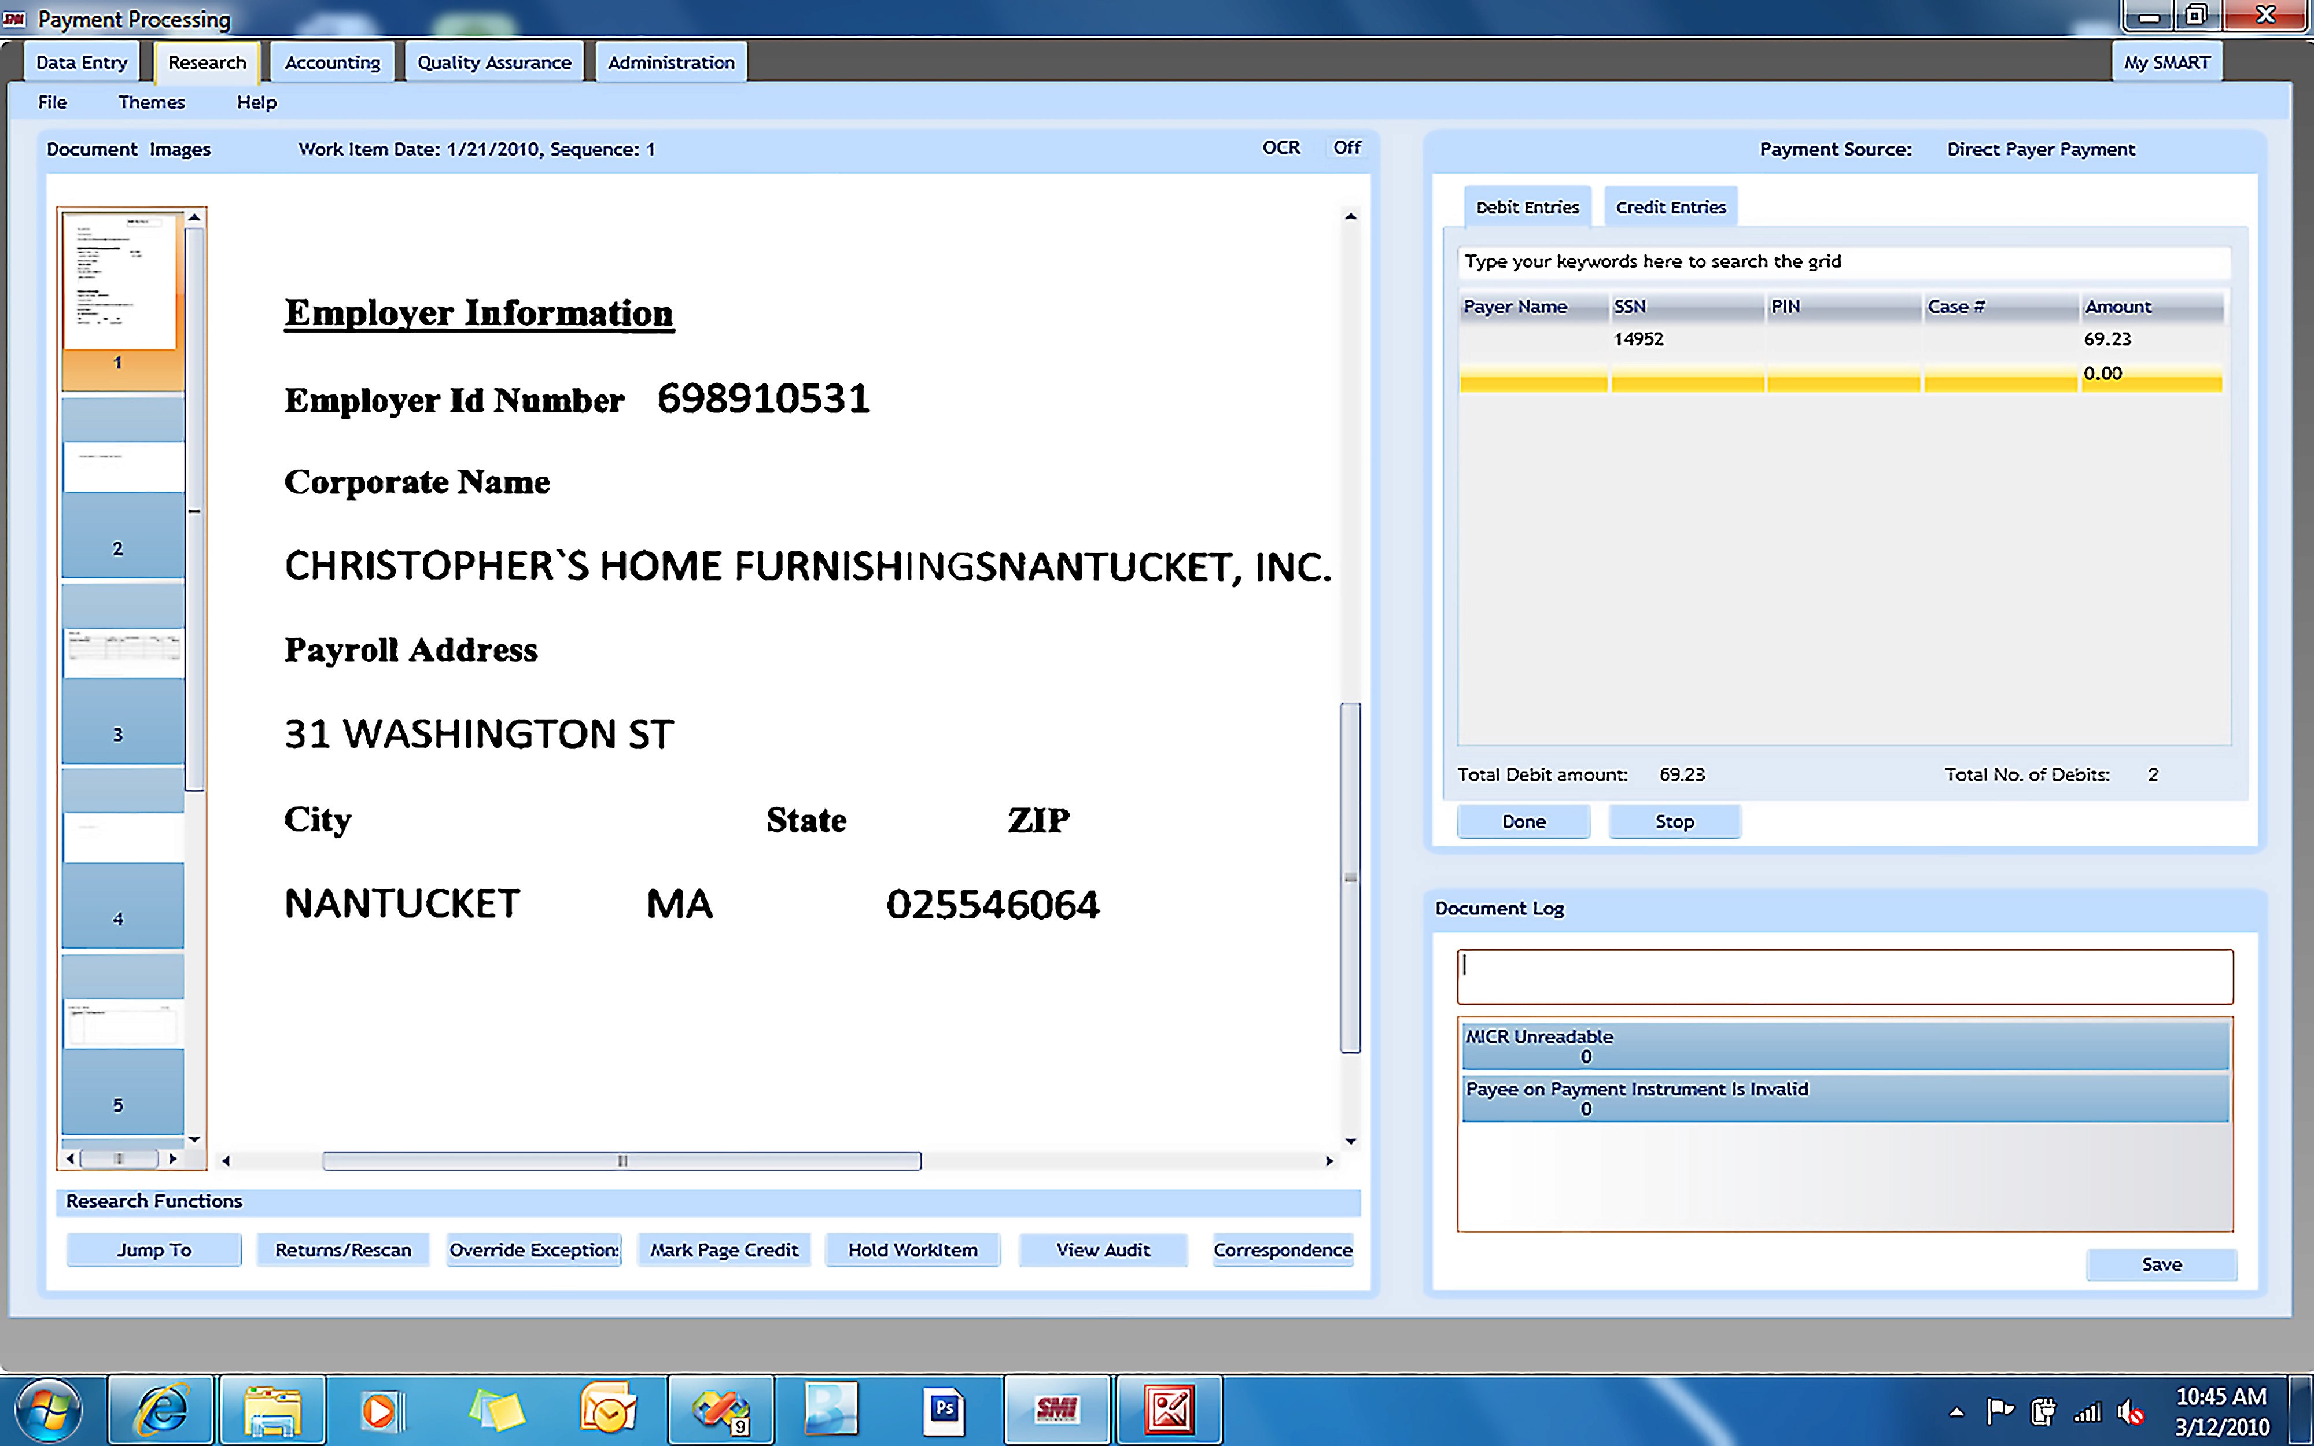This screenshot has width=2314, height=1446.
Task: Open the Windows Explorer folder icon
Action: pyautogui.click(x=272, y=1410)
